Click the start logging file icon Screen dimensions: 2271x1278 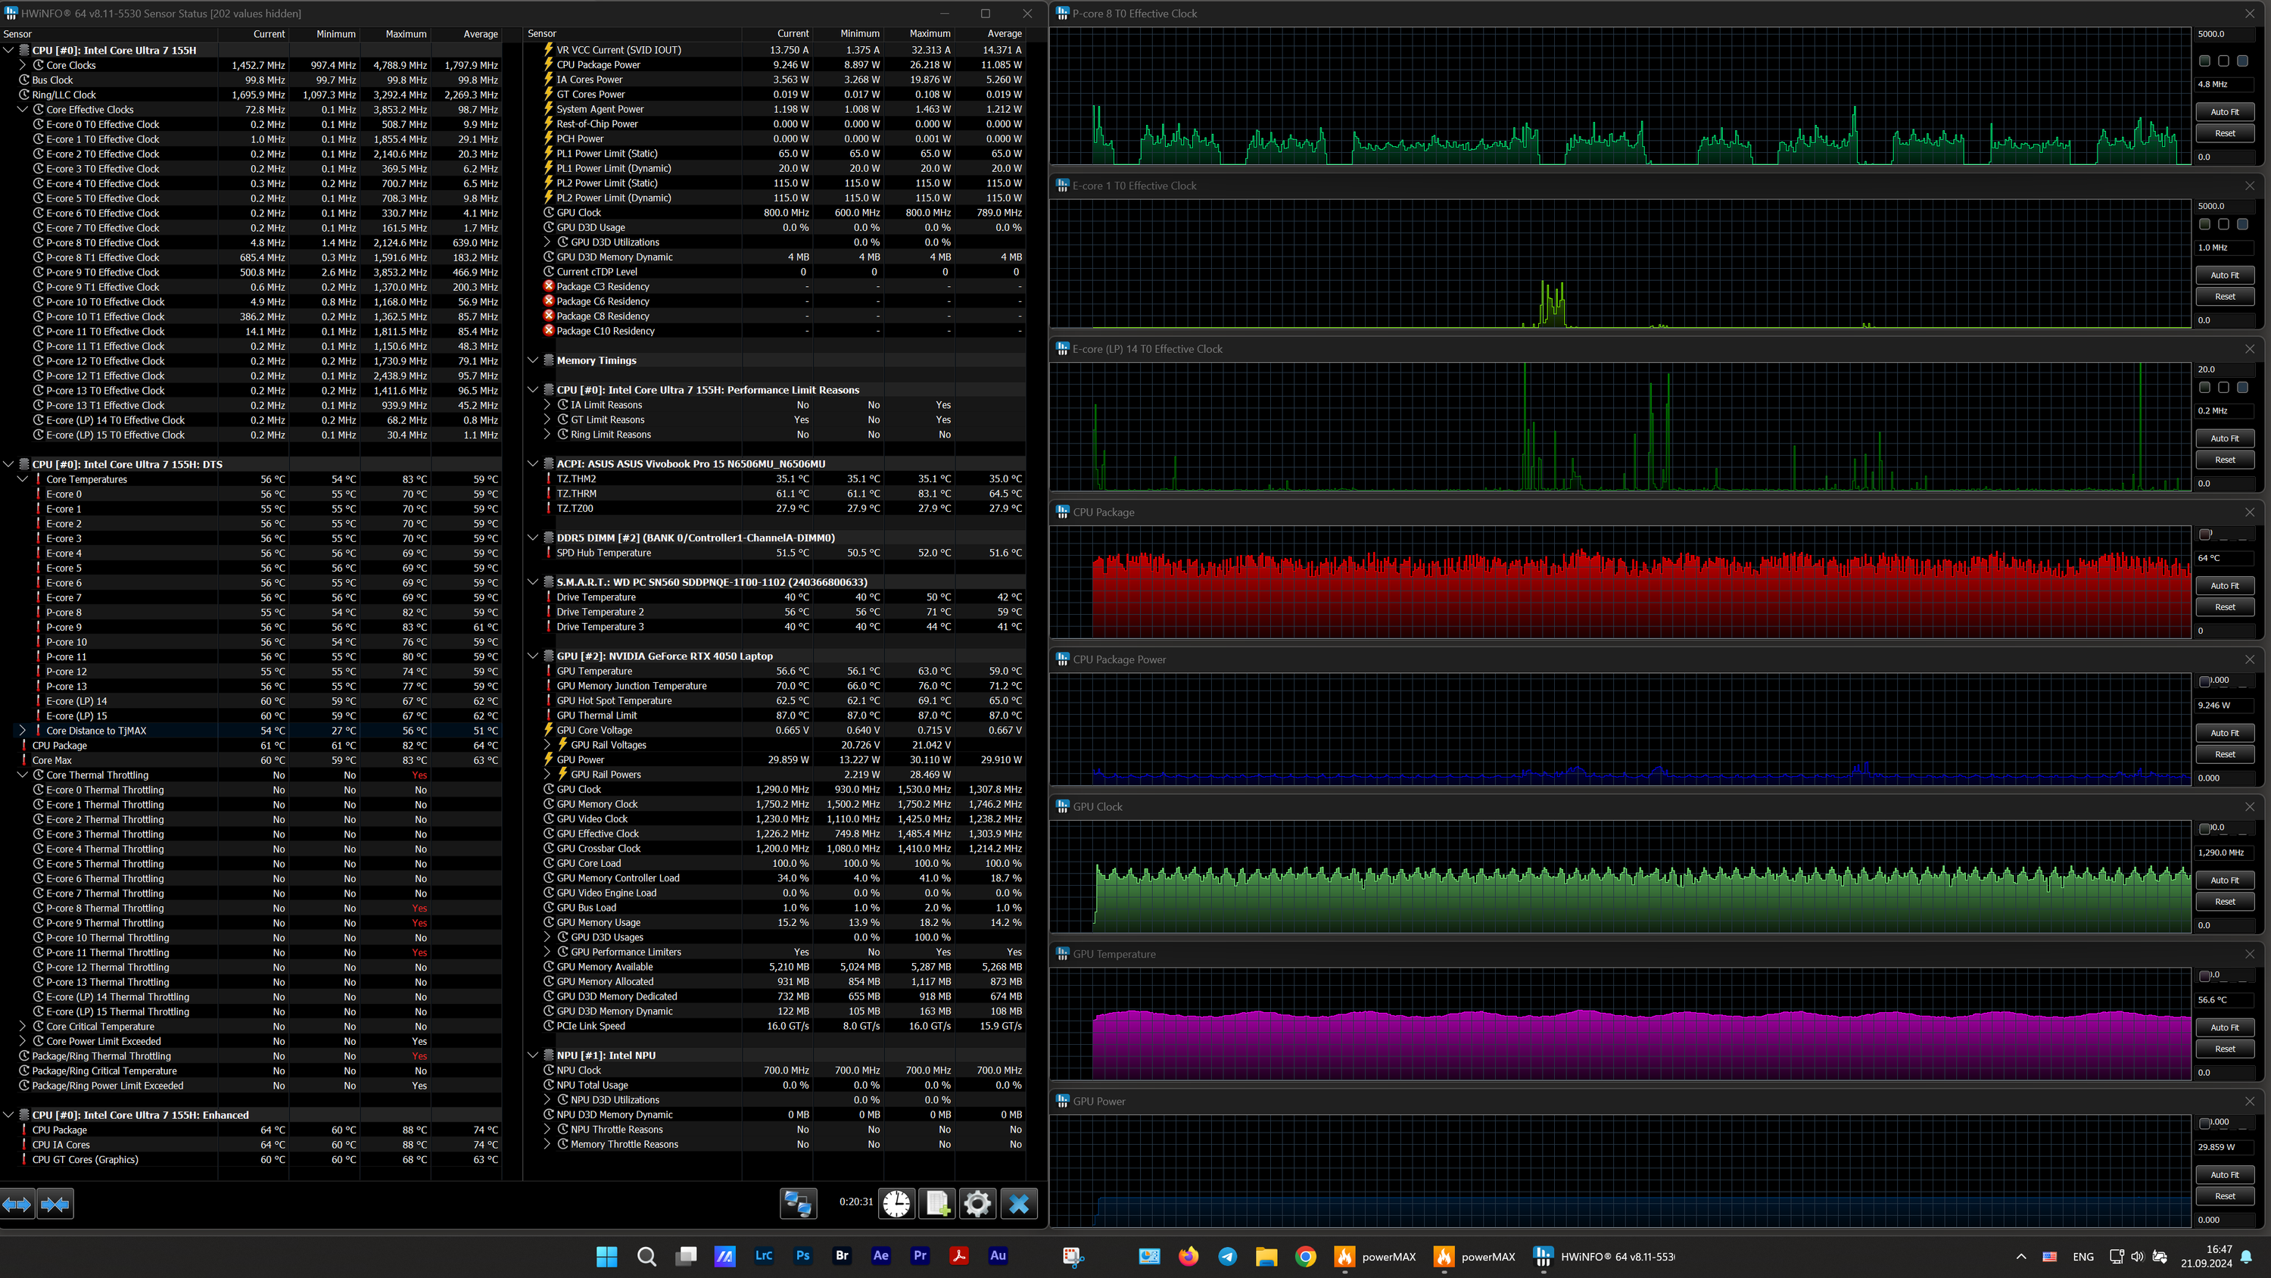pos(936,1204)
